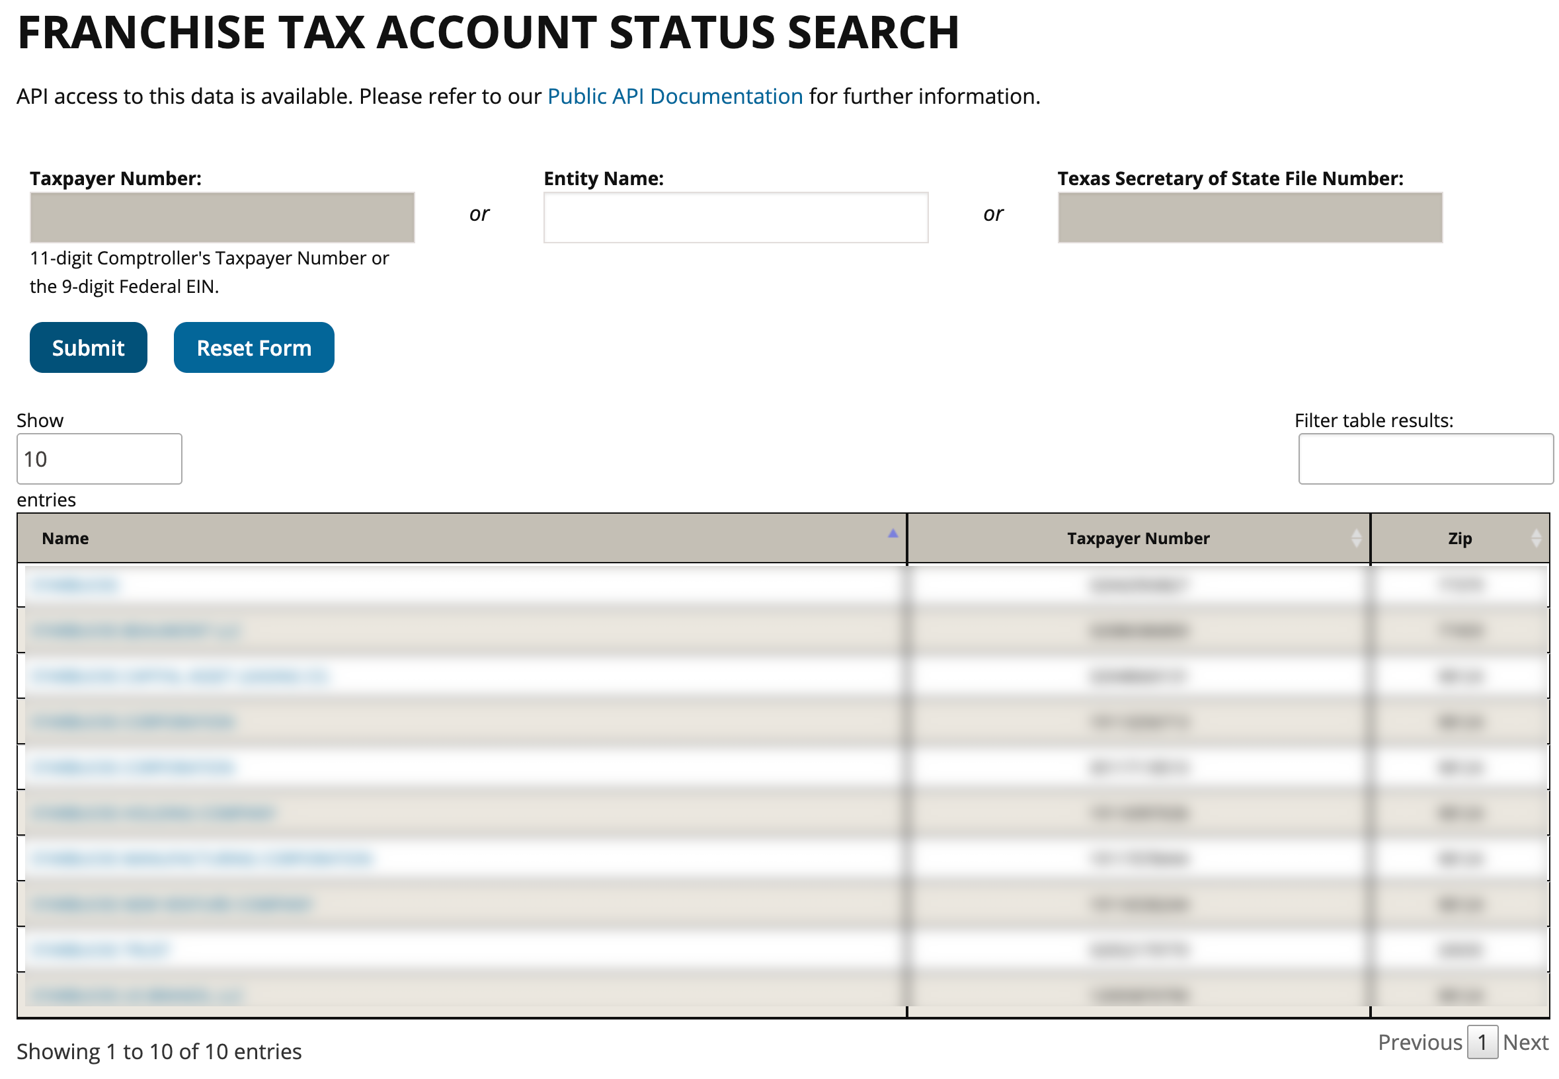Sort by Taxpayer Number column arrows
This screenshot has height=1079, width=1559.
1355,538
